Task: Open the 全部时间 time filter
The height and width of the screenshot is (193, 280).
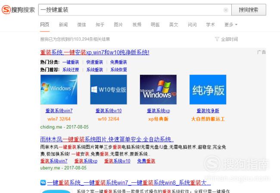Action: click(x=229, y=39)
